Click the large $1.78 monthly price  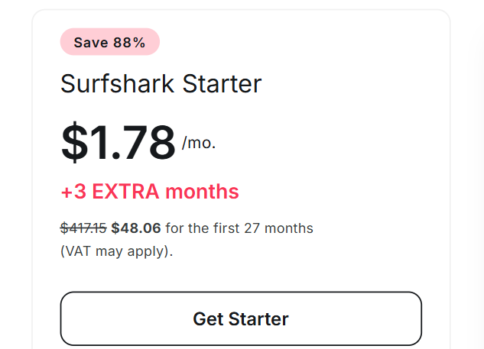119,142
